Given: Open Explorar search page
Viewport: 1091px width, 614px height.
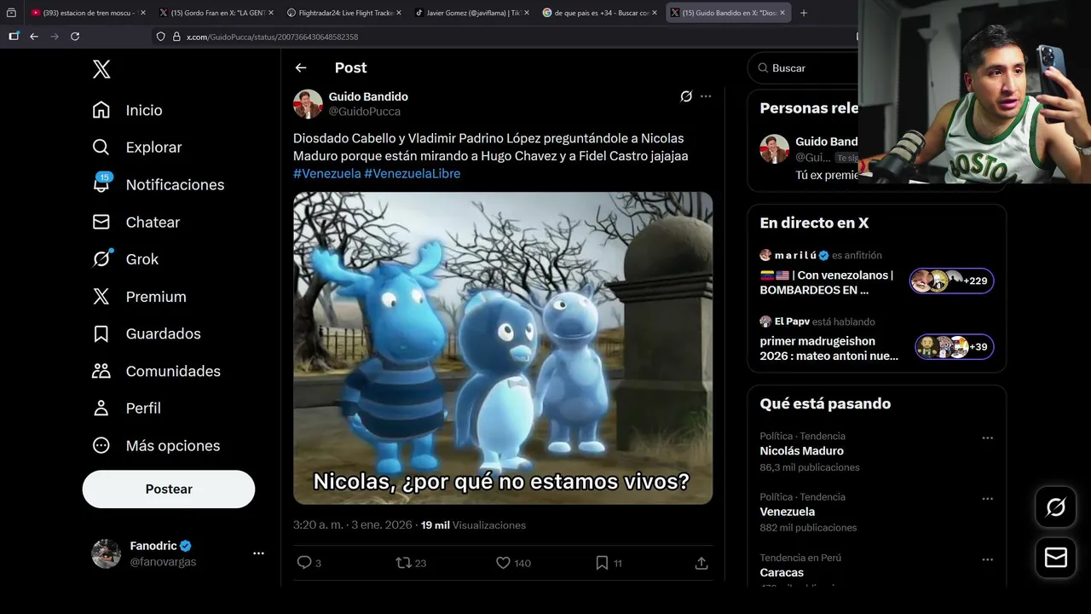Looking at the screenshot, I should [x=136, y=148].
